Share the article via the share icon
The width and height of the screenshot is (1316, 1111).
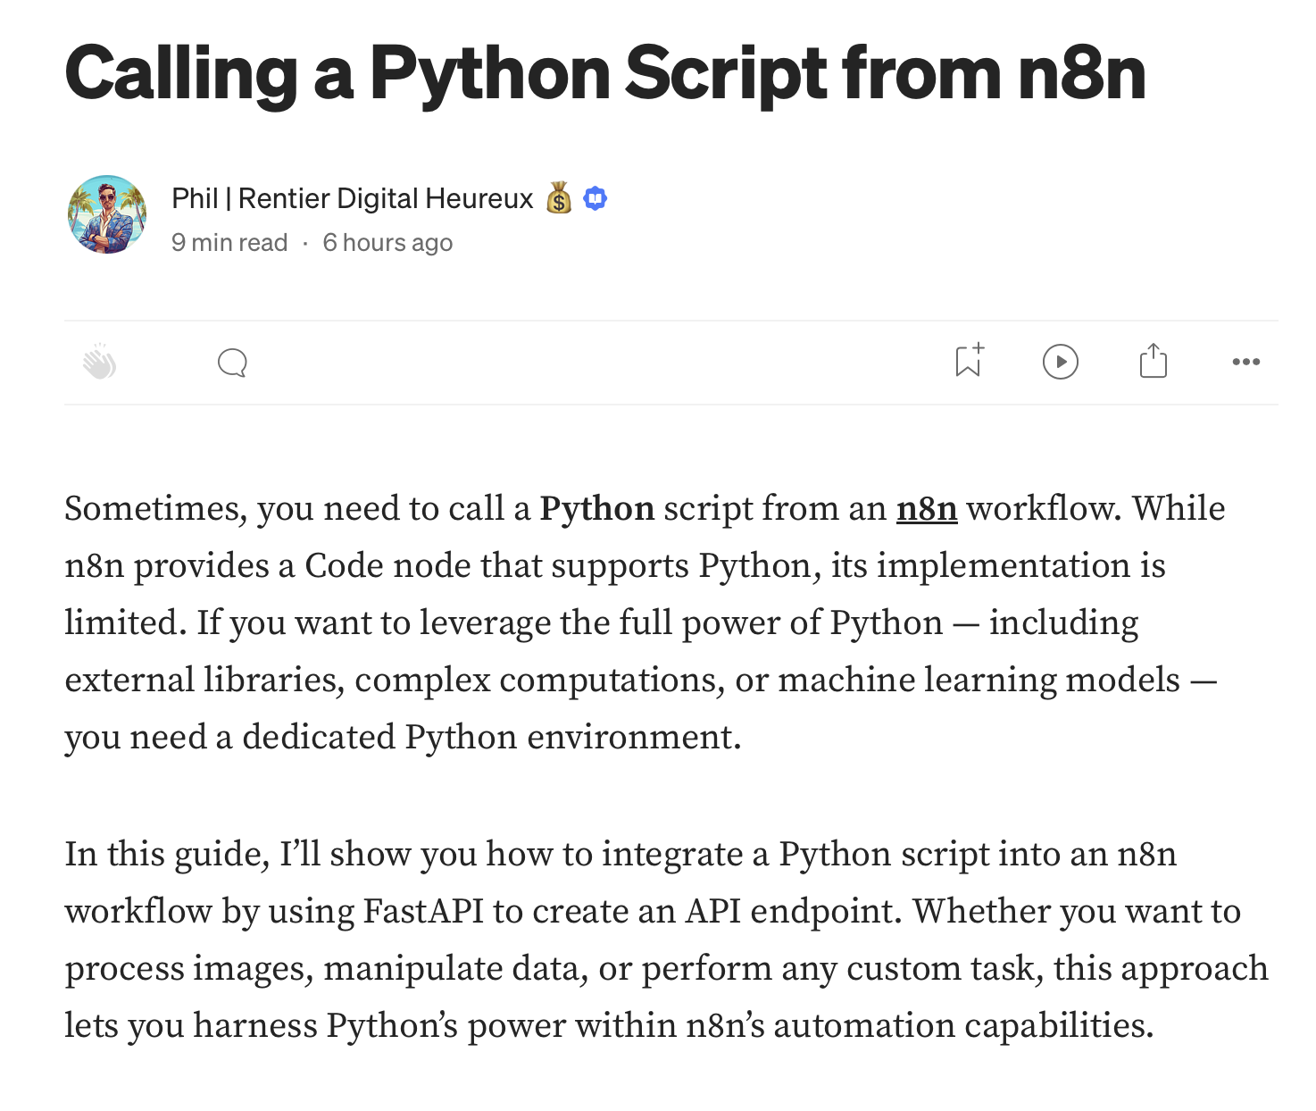[x=1154, y=362]
